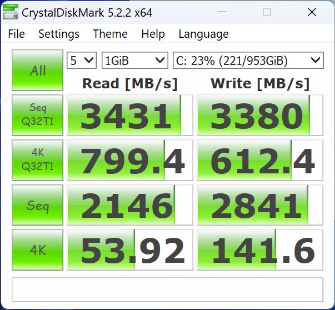The width and height of the screenshot is (335, 310).
Task: Open the Theme menu
Action: coord(110,34)
